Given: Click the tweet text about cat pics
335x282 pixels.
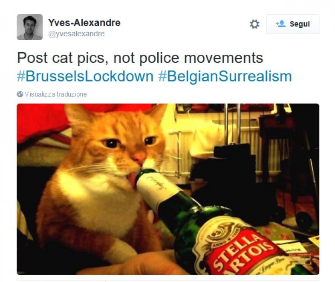Looking at the screenshot, I should 140,58.
